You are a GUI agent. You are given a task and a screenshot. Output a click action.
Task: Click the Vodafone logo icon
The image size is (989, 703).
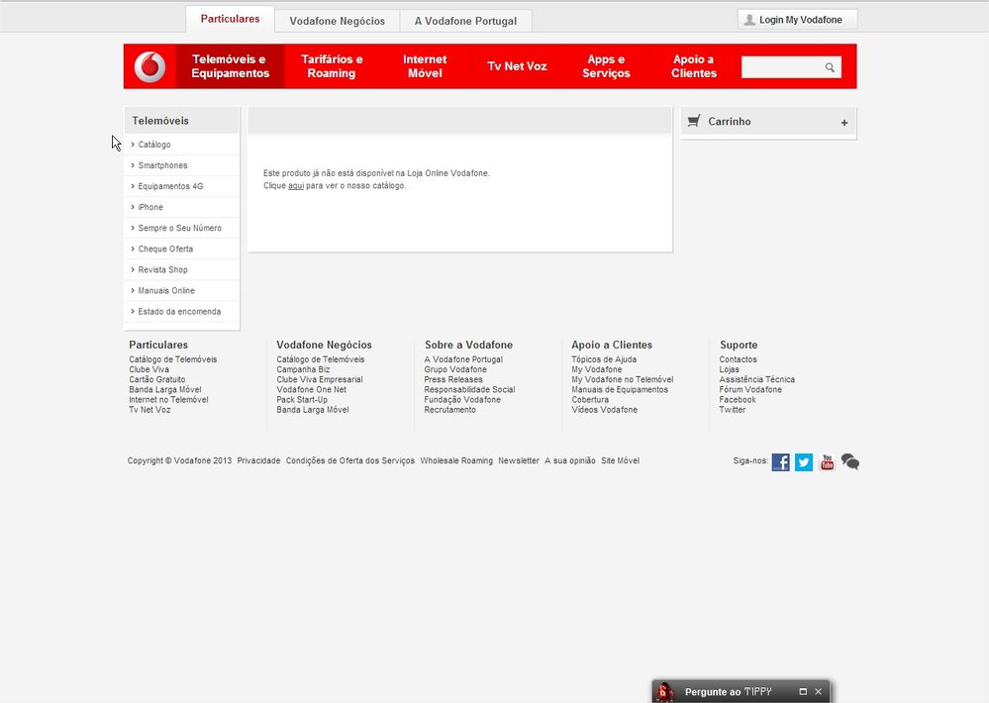[150, 66]
